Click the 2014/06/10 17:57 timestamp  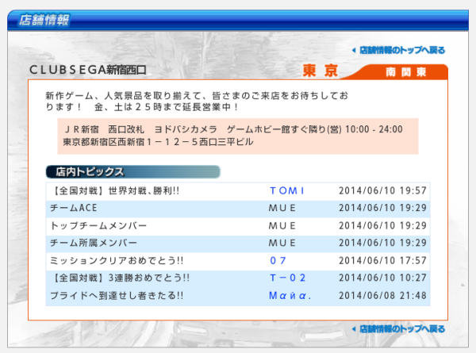pos(383,260)
